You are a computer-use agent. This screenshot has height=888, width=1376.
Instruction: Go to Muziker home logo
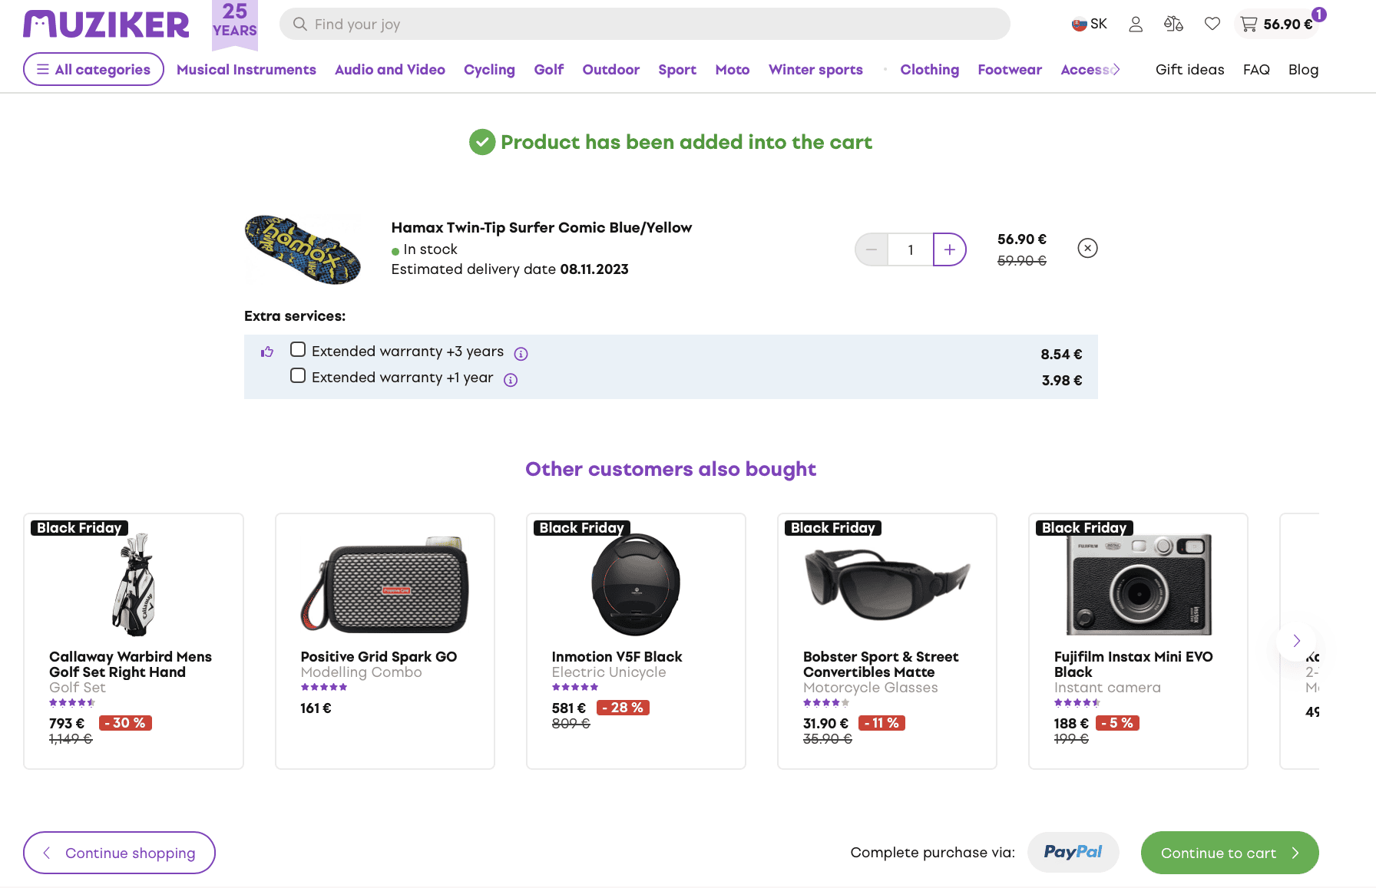pyautogui.click(x=106, y=25)
